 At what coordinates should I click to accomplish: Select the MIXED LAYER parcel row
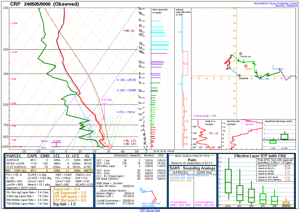click(x=49, y=164)
